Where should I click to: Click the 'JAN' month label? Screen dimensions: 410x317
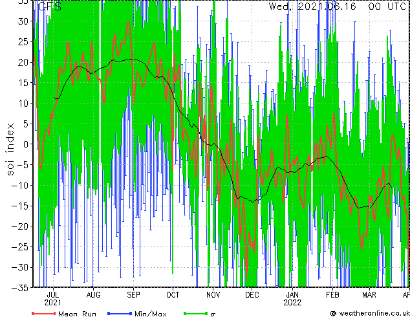coord(292,295)
